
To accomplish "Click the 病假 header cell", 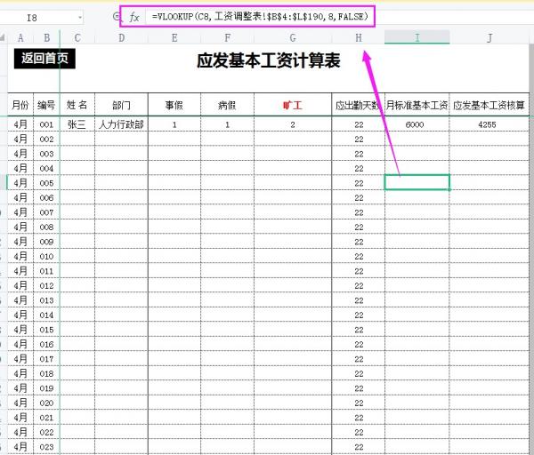I will tap(227, 105).
